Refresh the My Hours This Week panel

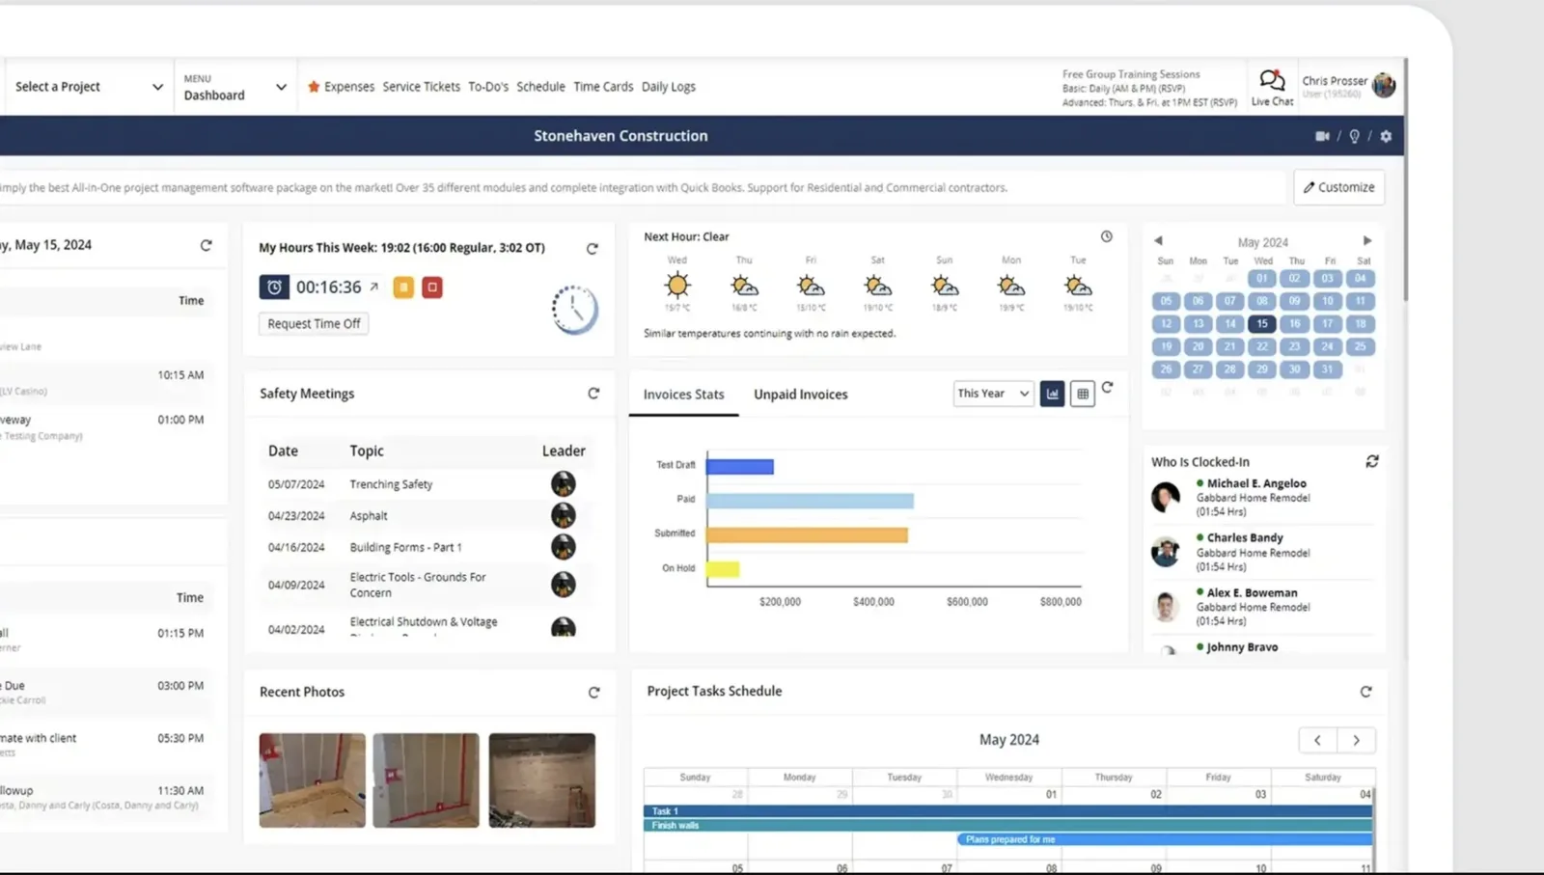pos(593,249)
